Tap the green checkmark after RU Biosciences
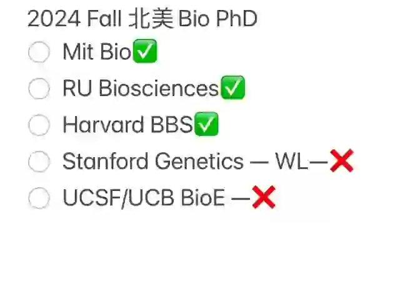400x307 pixels. (x=233, y=87)
